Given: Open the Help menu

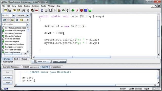Looking at the screenshot, I should (58, 6).
